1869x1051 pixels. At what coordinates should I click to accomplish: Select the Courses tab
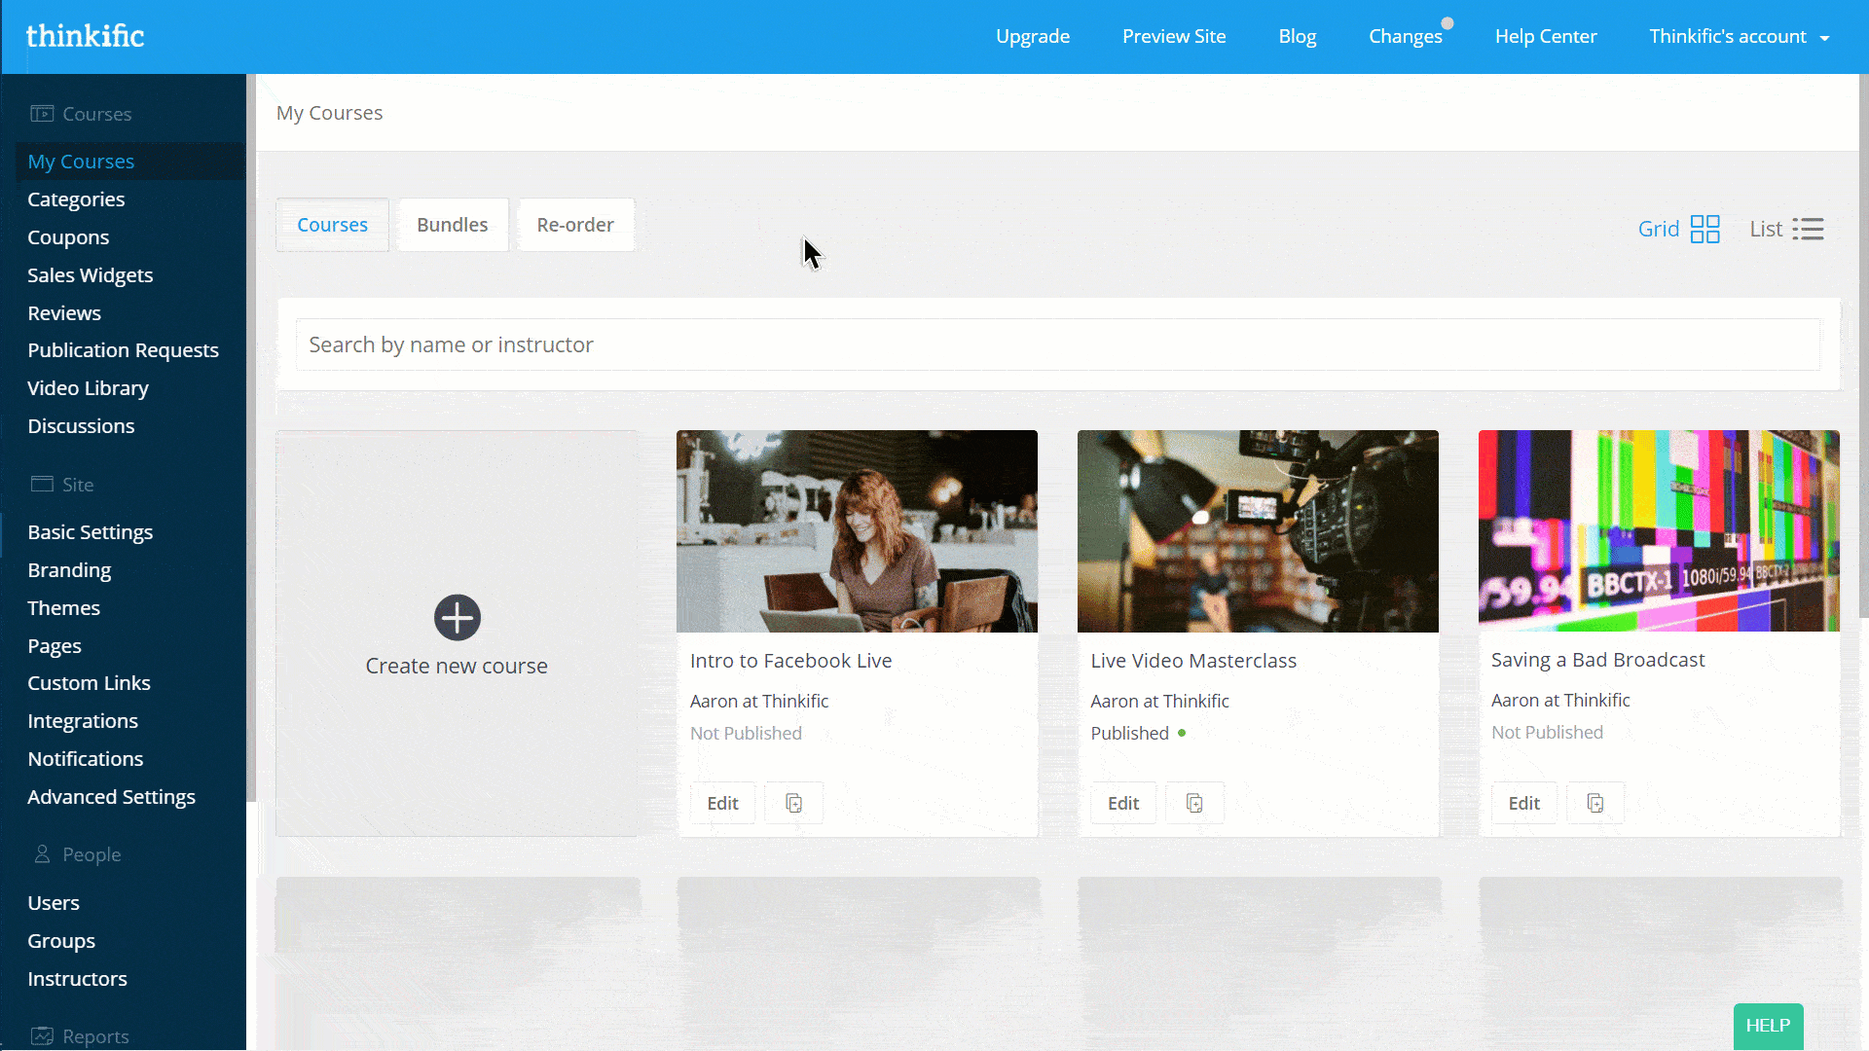(x=332, y=225)
